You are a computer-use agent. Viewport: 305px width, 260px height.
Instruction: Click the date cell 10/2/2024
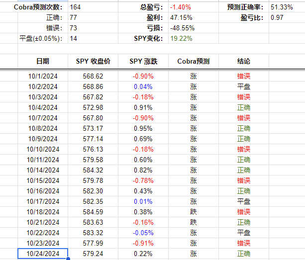click(43, 87)
